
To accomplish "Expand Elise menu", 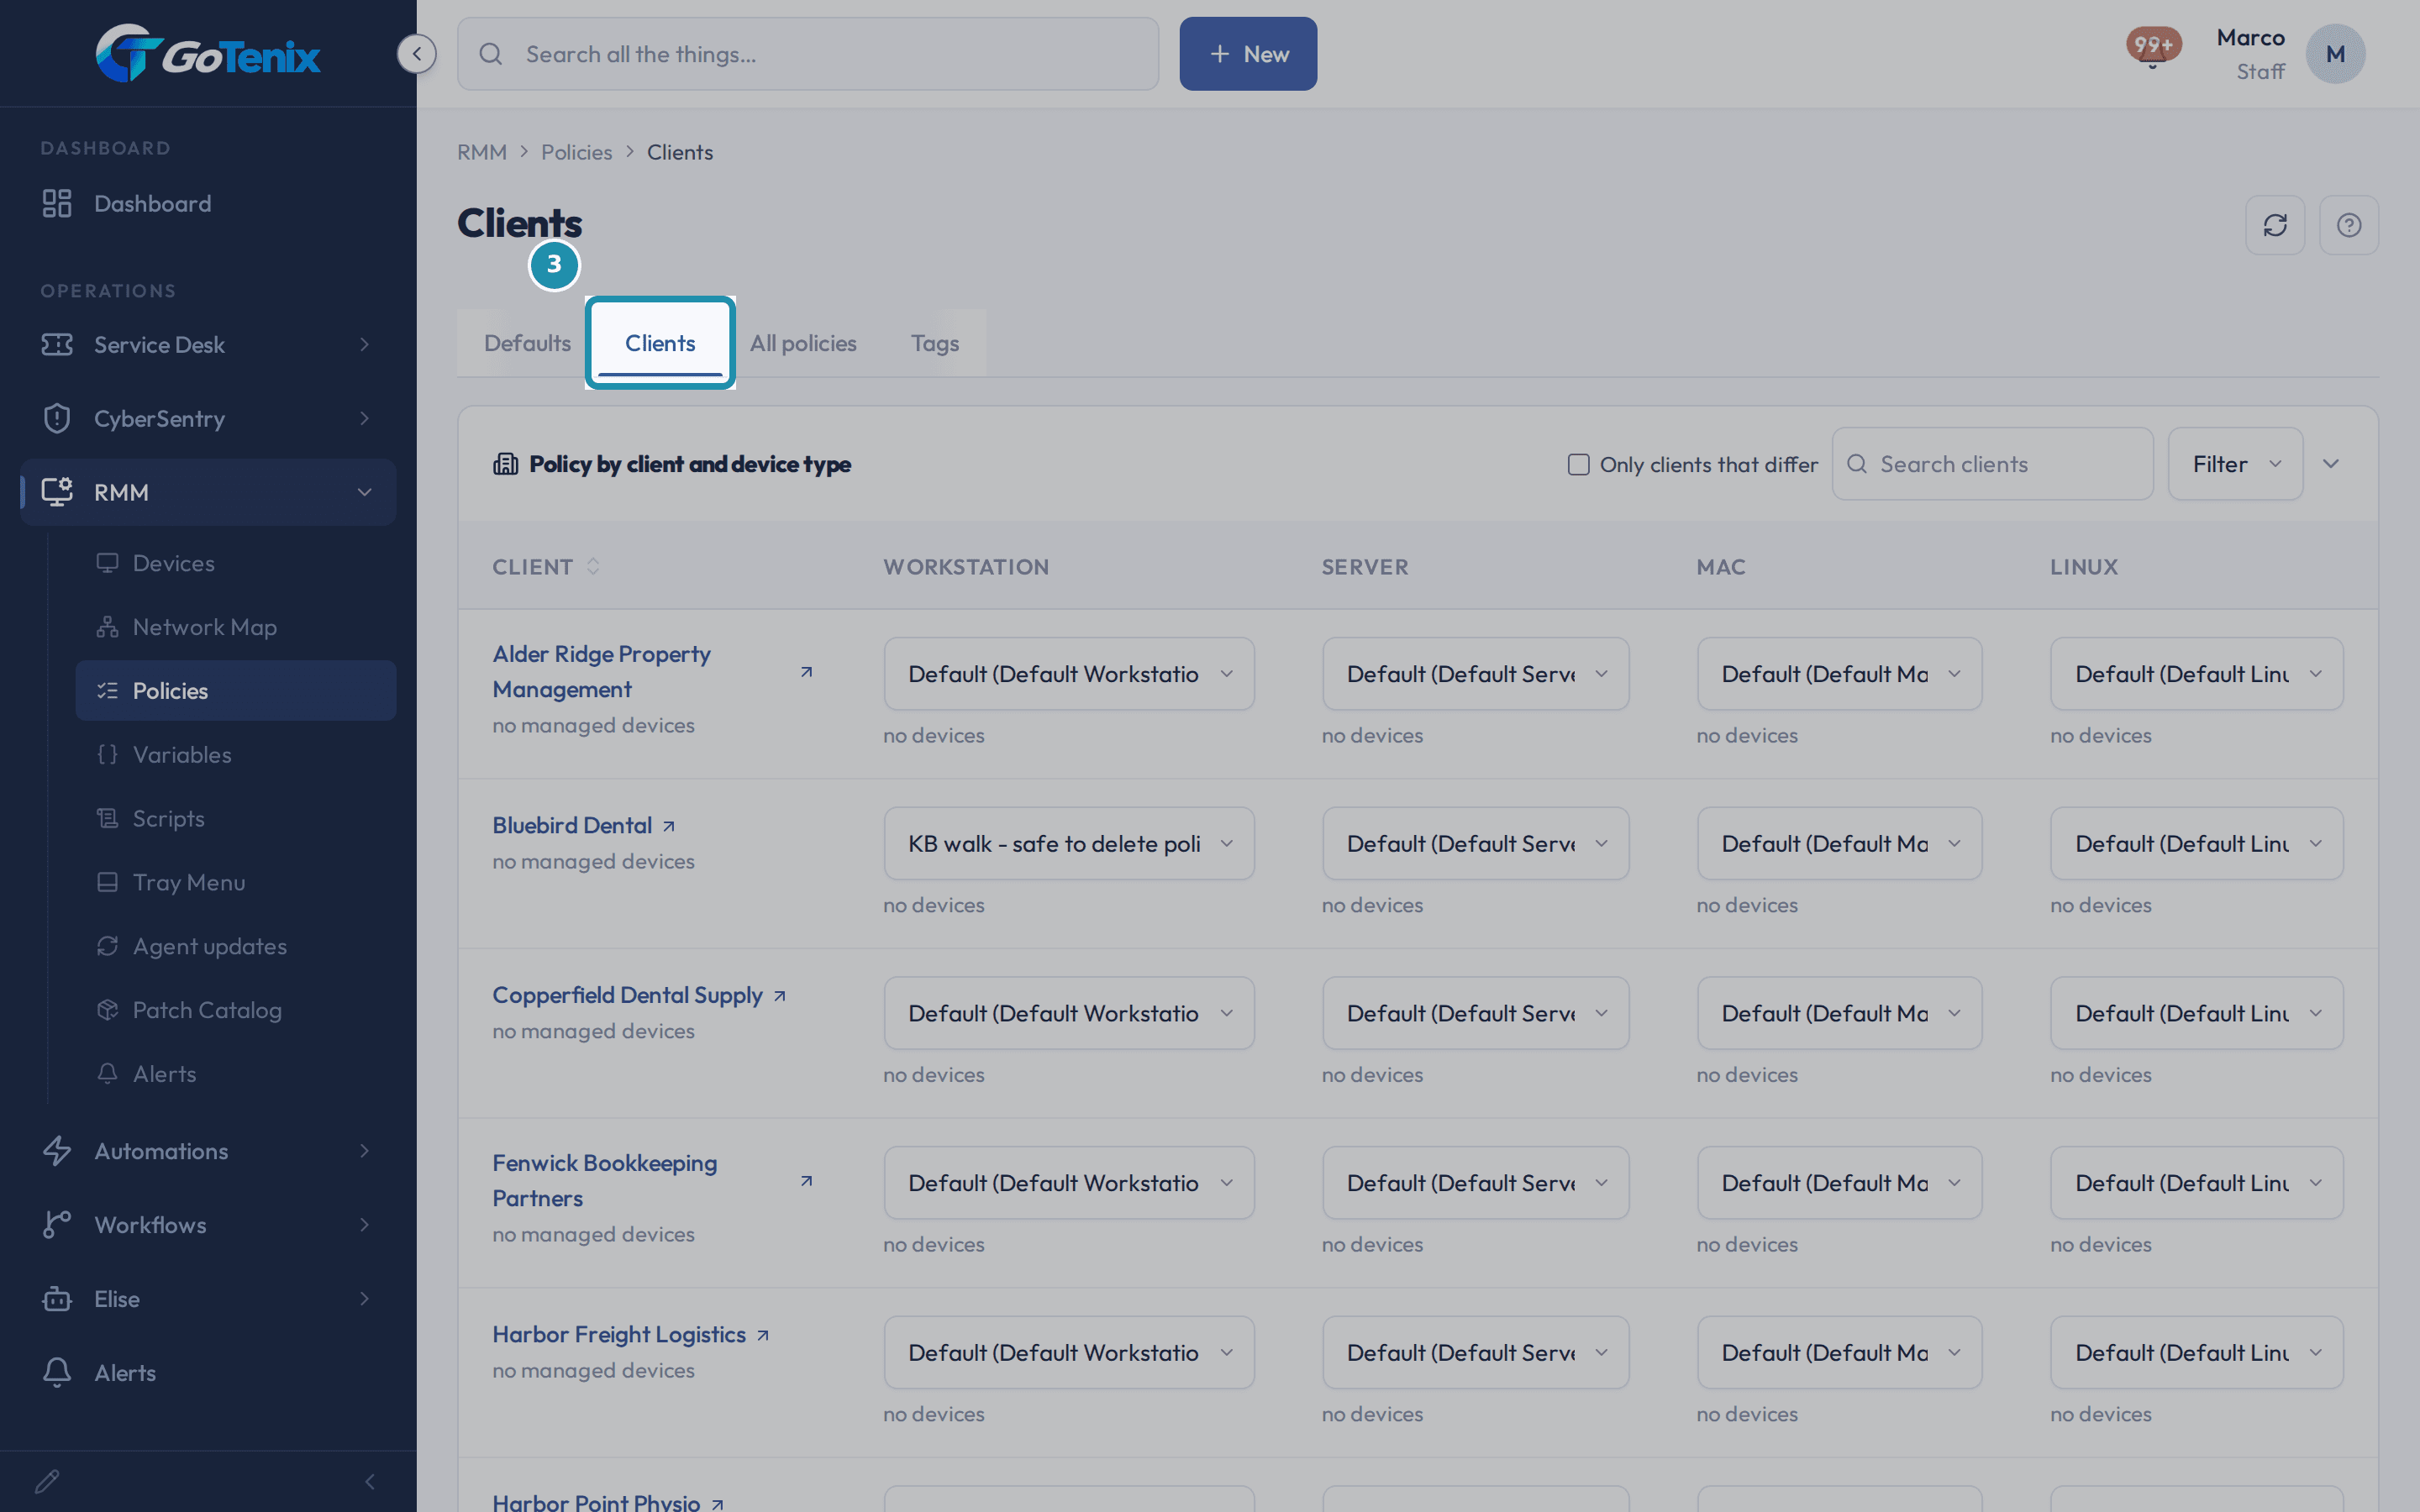I will click(x=208, y=1299).
